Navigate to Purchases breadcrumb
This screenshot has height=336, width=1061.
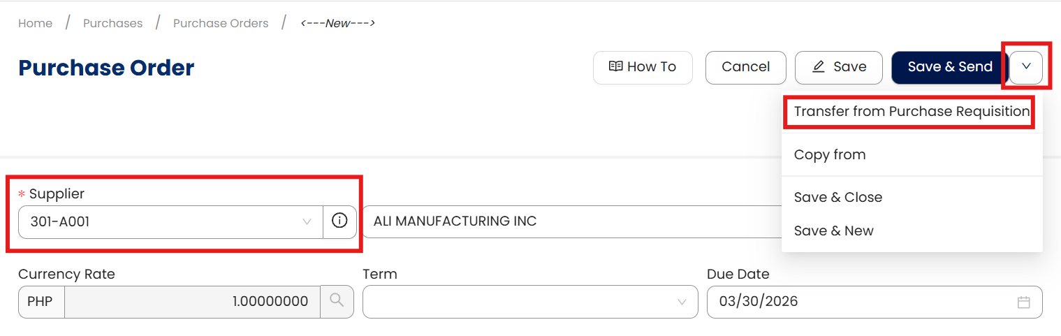pyautogui.click(x=112, y=23)
